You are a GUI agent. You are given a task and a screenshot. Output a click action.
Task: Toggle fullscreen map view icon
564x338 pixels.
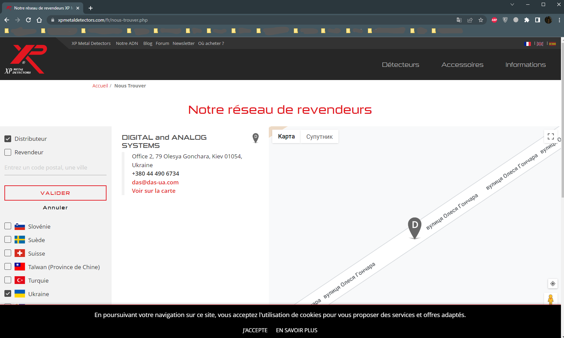pos(550,136)
